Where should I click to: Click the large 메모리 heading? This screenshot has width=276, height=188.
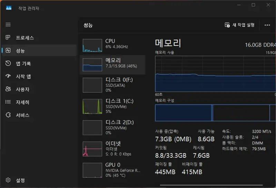[168, 43]
